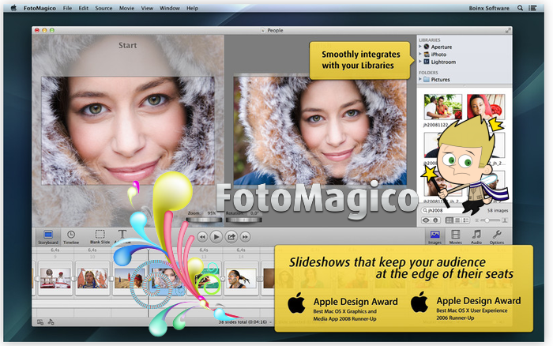Open the Movies browser tab
The width and height of the screenshot is (553, 346).
coord(455,237)
